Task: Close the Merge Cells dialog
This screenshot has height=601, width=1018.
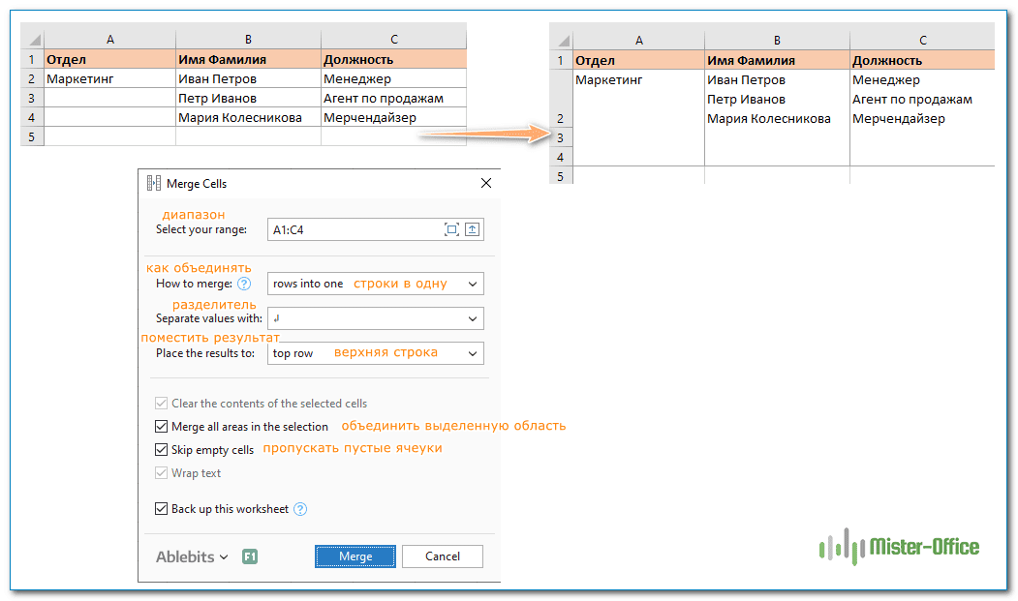Action: click(x=485, y=183)
